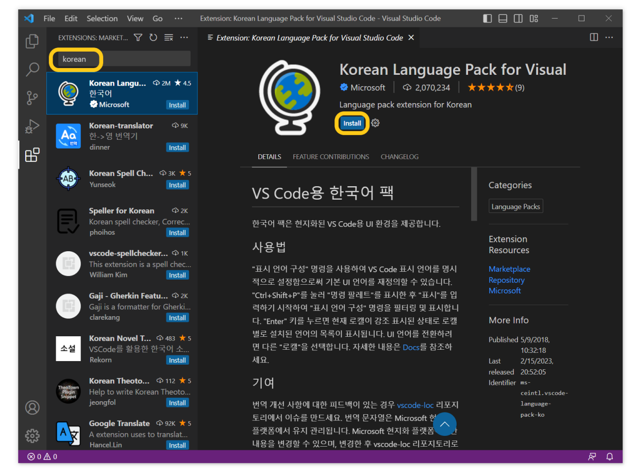Open the Repository resource link

tap(507, 280)
